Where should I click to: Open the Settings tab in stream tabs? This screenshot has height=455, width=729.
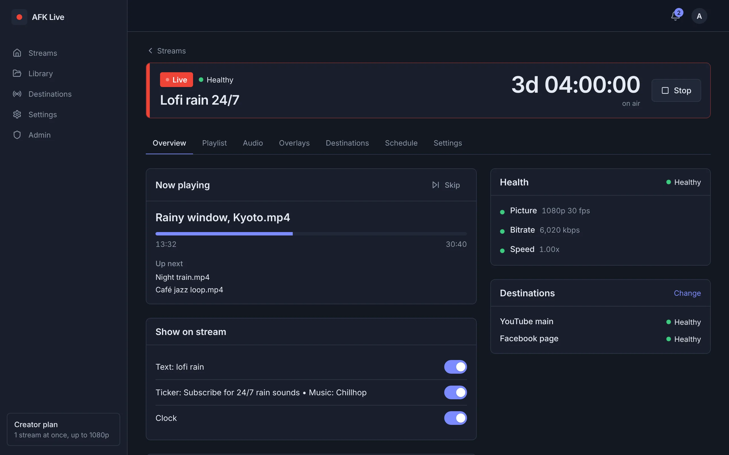448,143
